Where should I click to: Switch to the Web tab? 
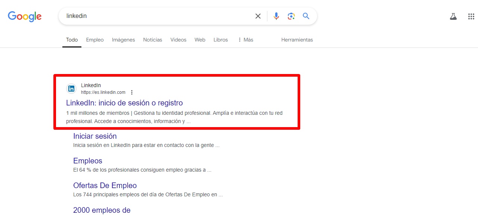(x=200, y=40)
